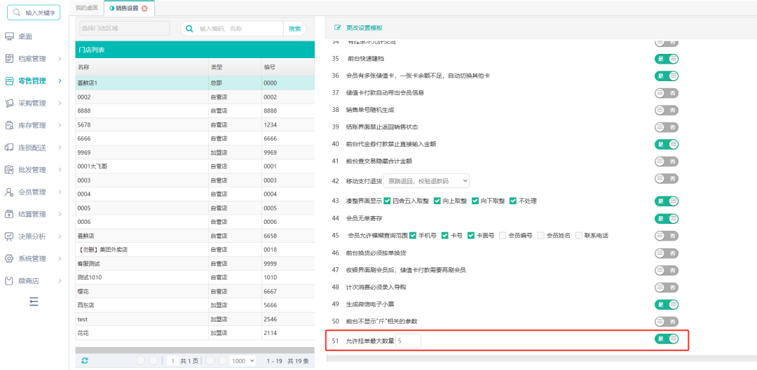Select store row 荟鲜店1
Image resolution: width=757 pixels, height=370 pixels.
[x=195, y=83]
